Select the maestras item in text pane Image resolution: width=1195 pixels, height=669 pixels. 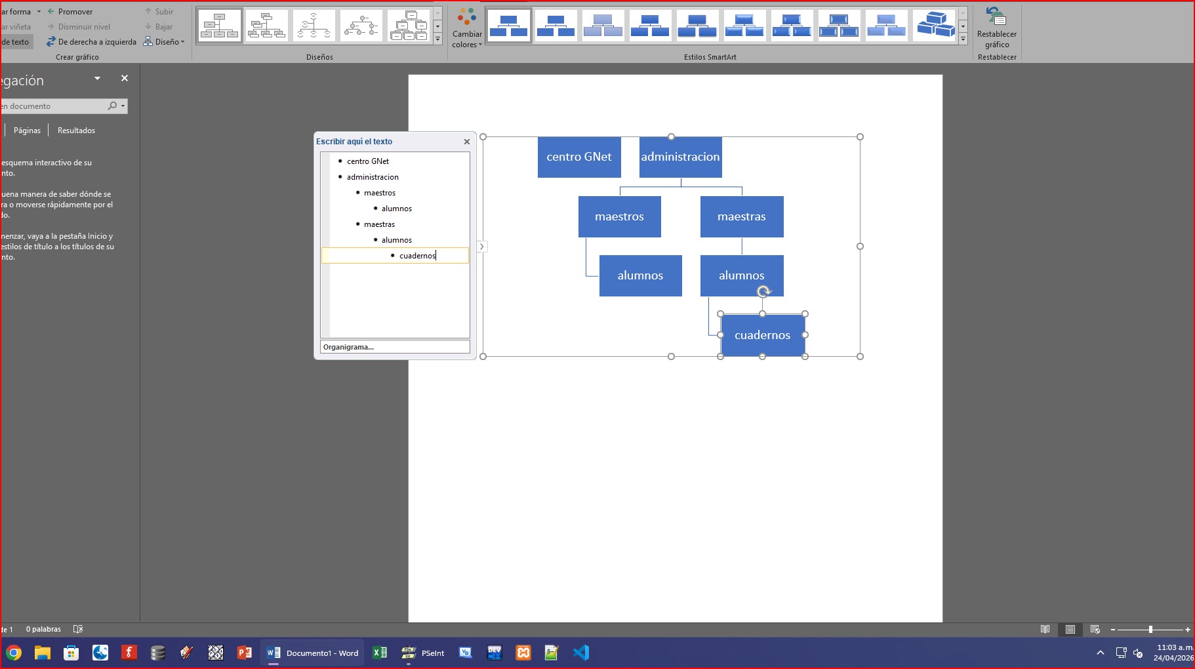tap(379, 224)
